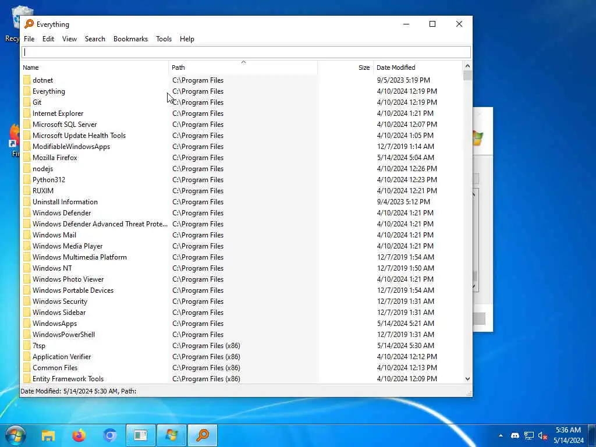Screen dimensions: 596x447
Task: Open the Edit menu
Action: [48, 39]
